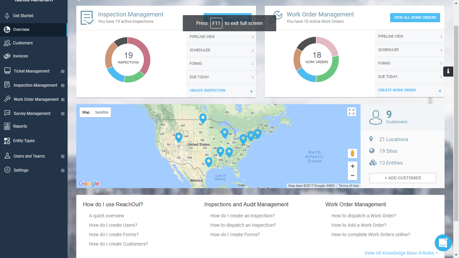Click the Settings gear icon
The height and width of the screenshot is (258, 459).
click(7, 170)
